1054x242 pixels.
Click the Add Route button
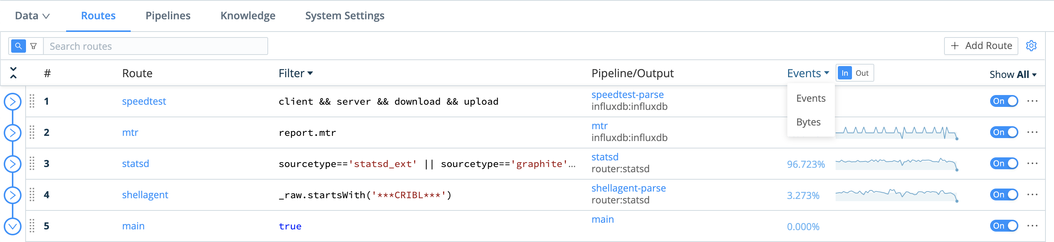tap(981, 46)
